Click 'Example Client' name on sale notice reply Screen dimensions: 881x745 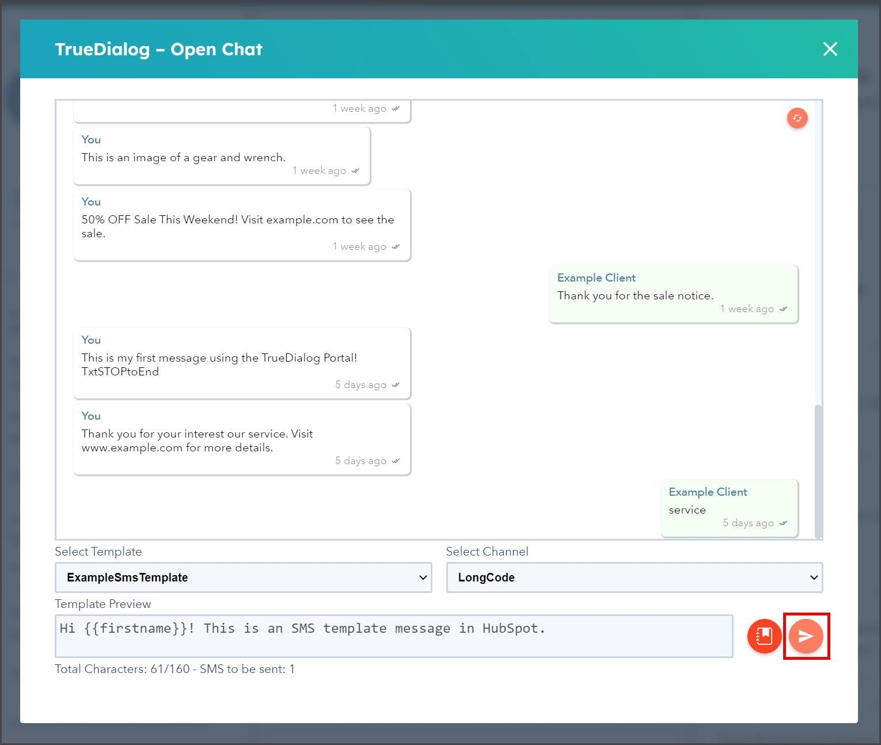tap(597, 278)
